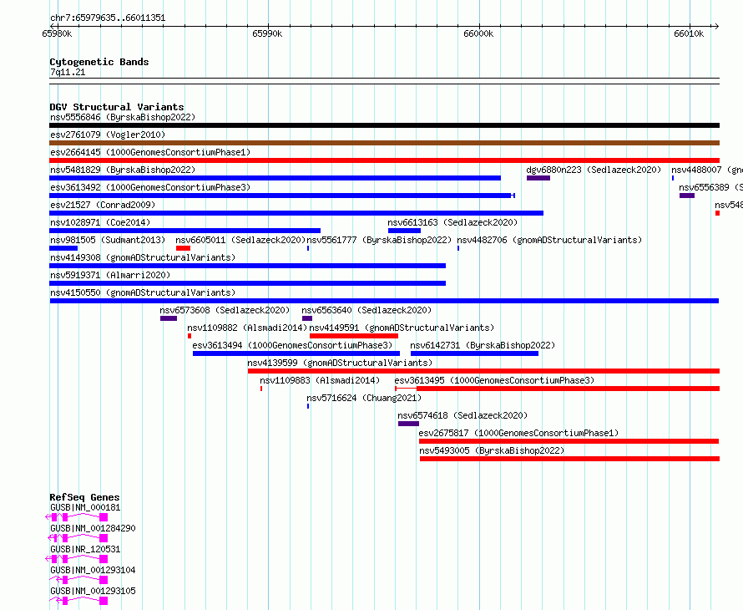743x610 pixels.
Task: Click the nsv6574618 purple variant bar
Action: (x=408, y=424)
